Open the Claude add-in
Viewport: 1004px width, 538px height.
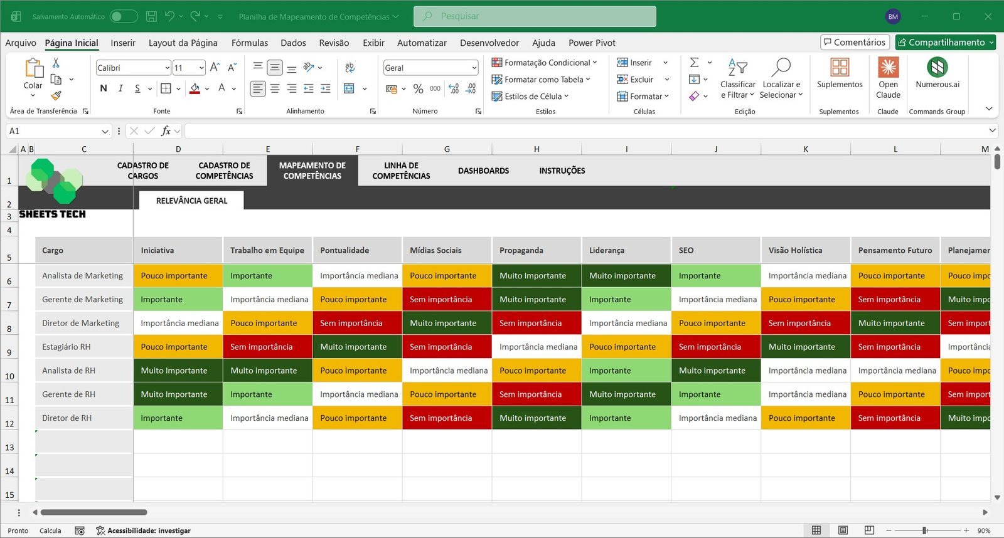[x=888, y=78]
